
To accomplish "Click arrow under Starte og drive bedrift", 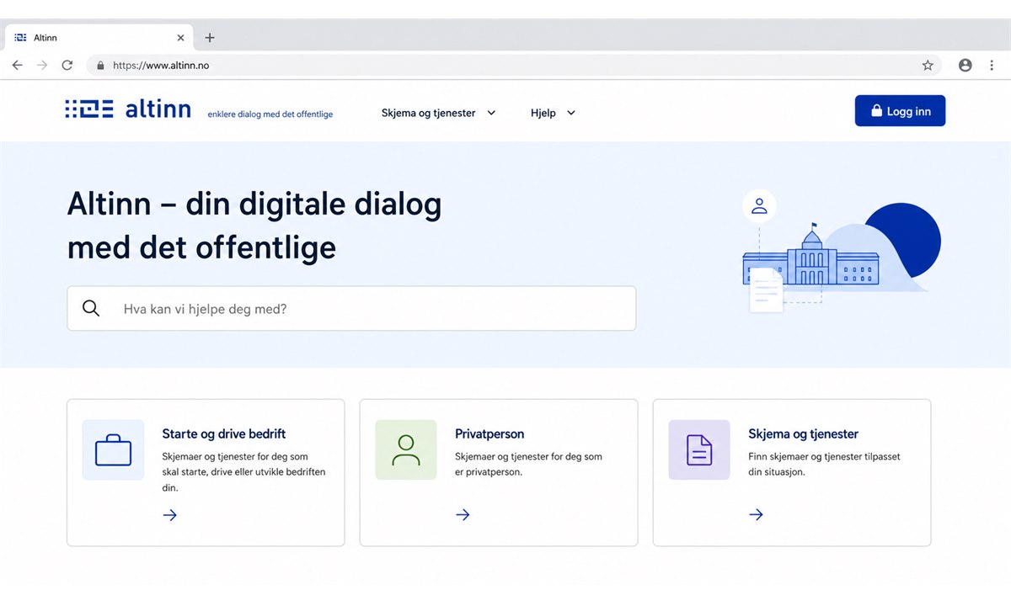I will [170, 515].
